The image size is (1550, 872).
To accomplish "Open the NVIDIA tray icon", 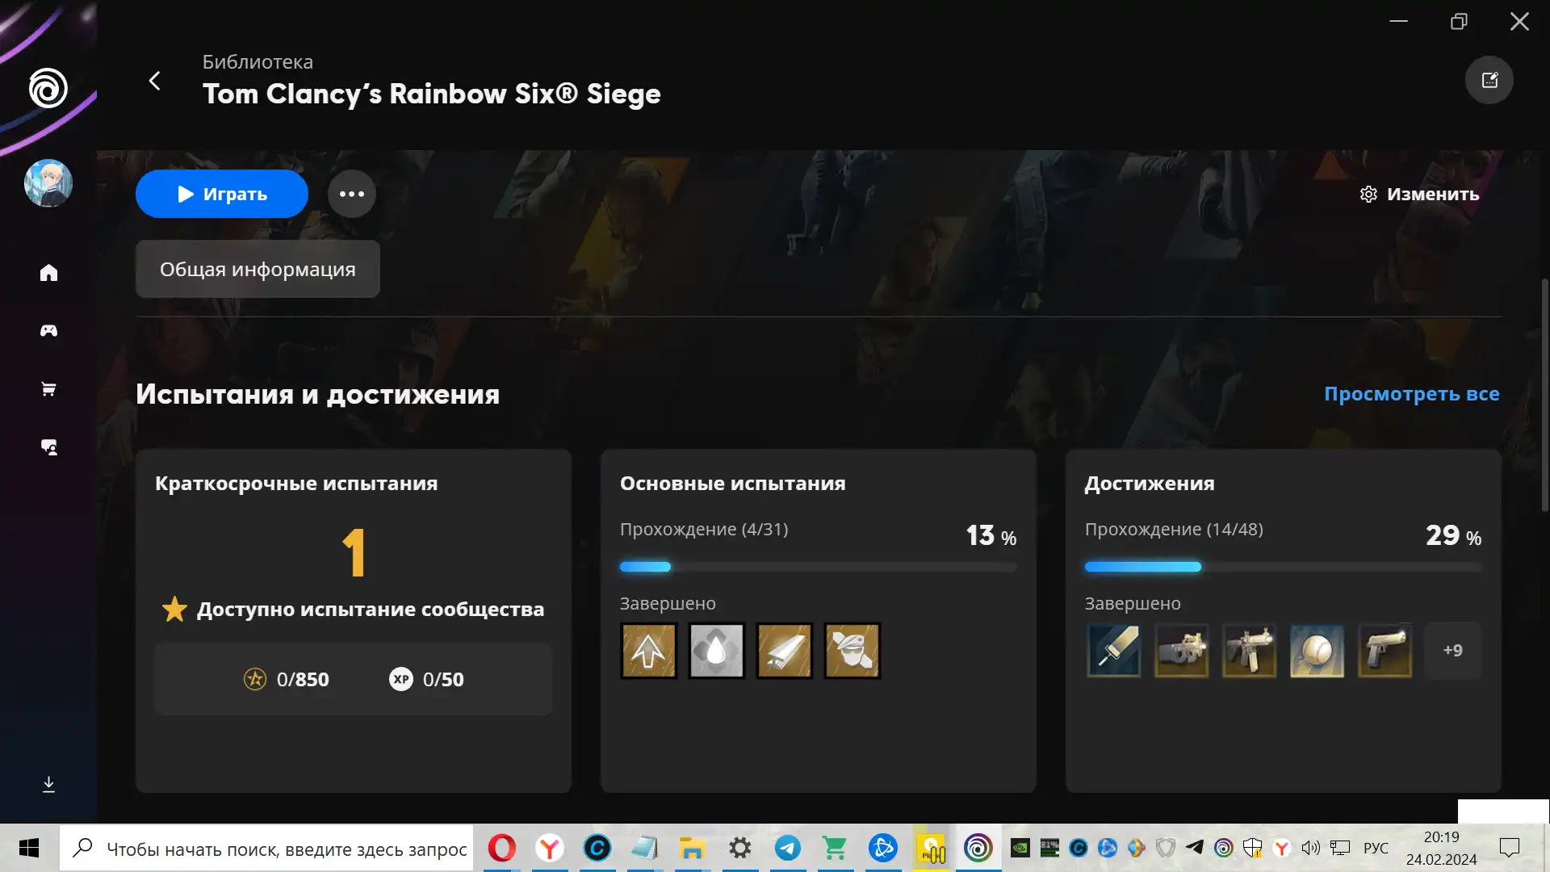I will (x=1020, y=848).
